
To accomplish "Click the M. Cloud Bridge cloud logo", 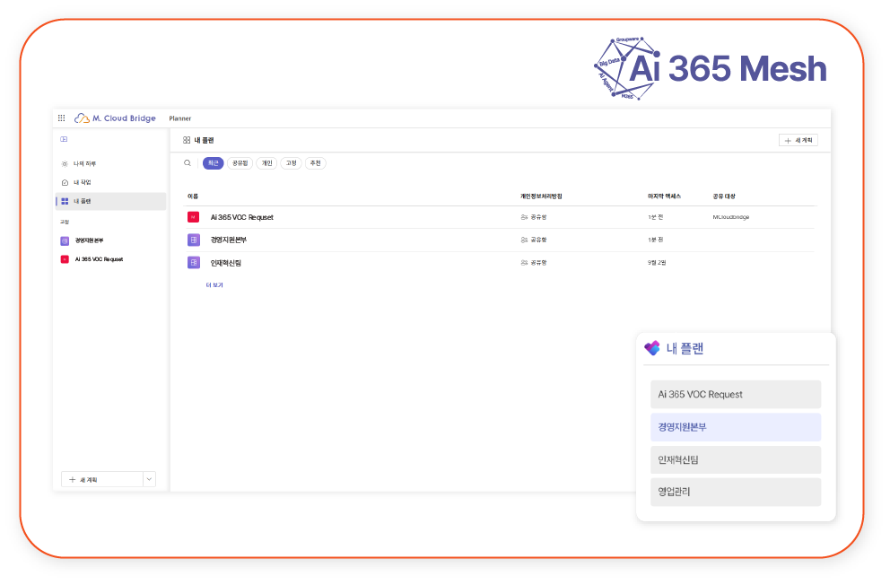I will click(82, 118).
